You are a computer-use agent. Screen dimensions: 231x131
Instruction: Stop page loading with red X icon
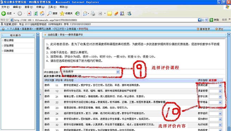pyautogui.click(x=29, y=13)
